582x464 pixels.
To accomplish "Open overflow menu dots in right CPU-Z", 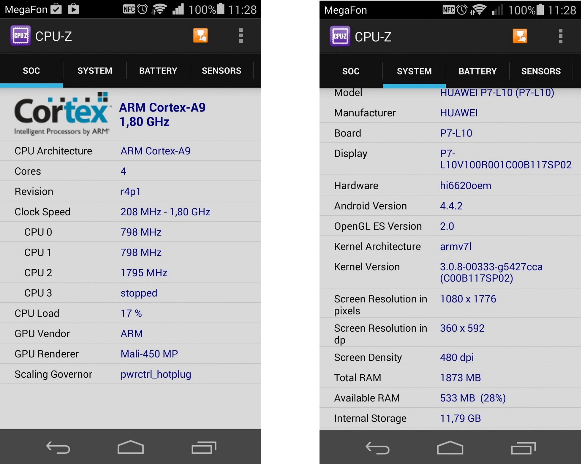I will (x=561, y=36).
